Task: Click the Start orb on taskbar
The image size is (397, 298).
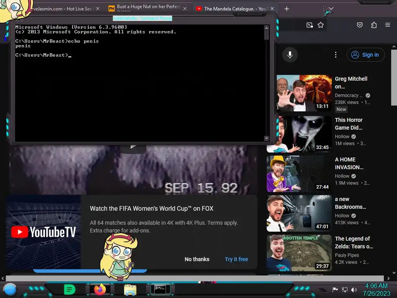Action: click(10, 290)
